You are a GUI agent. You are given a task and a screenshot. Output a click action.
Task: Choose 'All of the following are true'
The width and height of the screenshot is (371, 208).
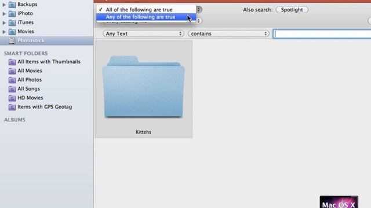(x=146, y=10)
